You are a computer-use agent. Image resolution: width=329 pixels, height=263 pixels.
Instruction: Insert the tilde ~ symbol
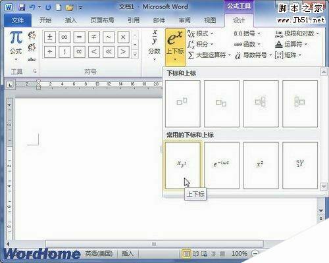(109, 37)
